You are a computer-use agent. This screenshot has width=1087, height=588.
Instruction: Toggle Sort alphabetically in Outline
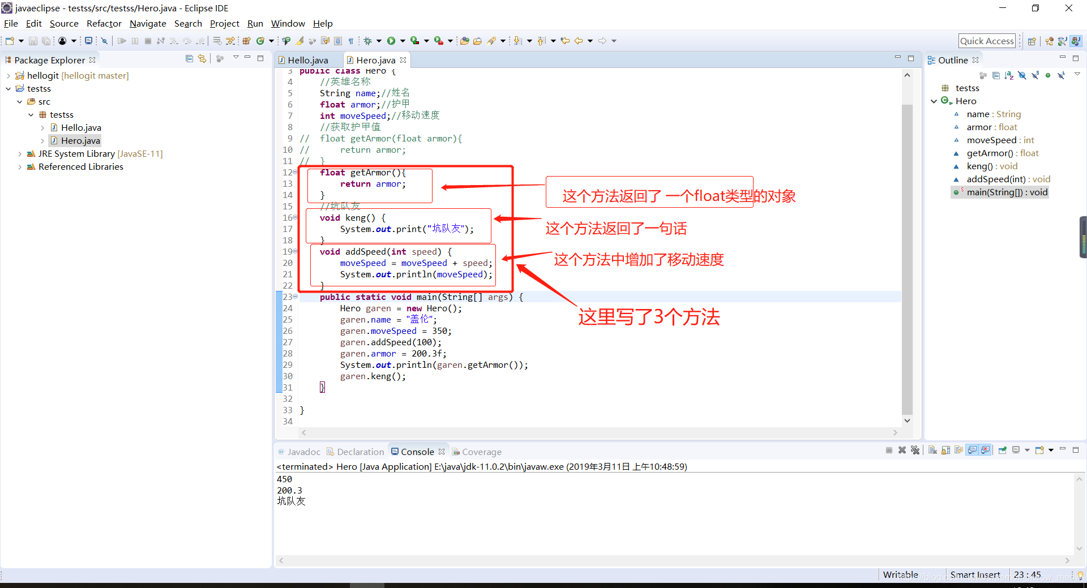(1009, 75)
